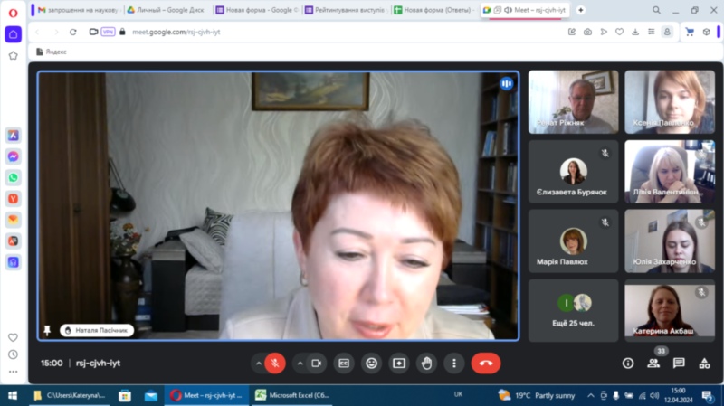Unmute the microphone
The width and height of the screenshot is (724, 406).
coord(275,363)
